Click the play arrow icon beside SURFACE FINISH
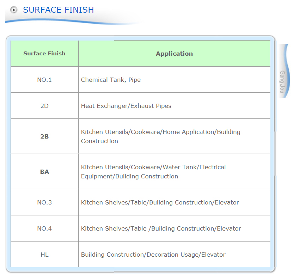Viewport: 293px width, 275px height. pos(14,10)
